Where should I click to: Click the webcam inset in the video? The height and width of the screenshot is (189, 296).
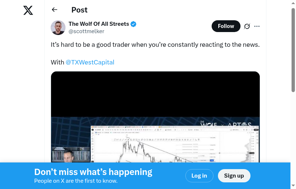coord(71,155)
